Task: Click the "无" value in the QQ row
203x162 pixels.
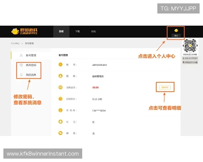Action: [93, 122]
